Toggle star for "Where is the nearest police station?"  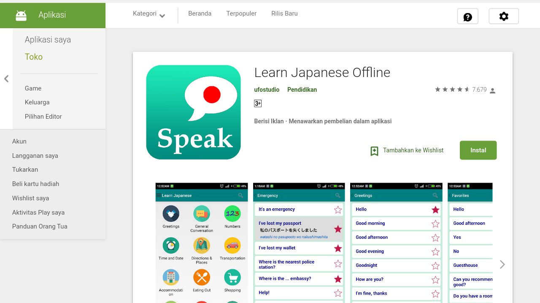click(x=338, y=264)
